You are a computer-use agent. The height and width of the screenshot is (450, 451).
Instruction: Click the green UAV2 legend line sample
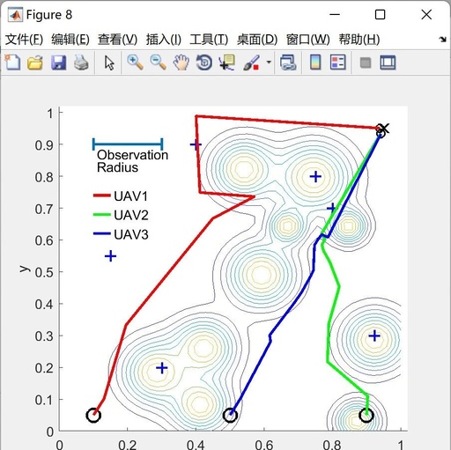point(102,215)
